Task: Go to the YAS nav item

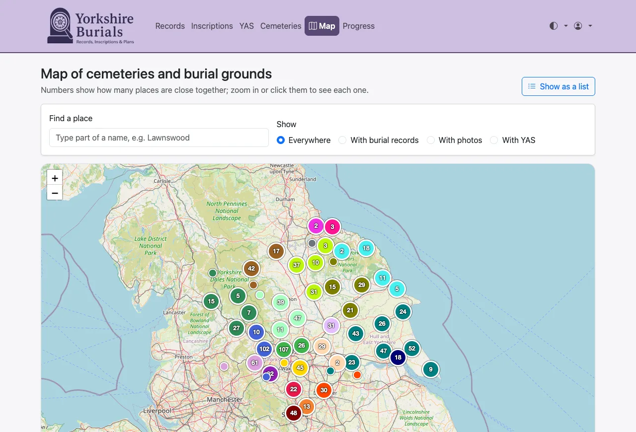Action: click(x=246, y=26)
